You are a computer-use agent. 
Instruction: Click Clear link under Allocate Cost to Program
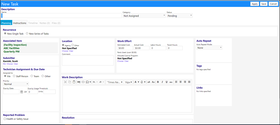126,61
